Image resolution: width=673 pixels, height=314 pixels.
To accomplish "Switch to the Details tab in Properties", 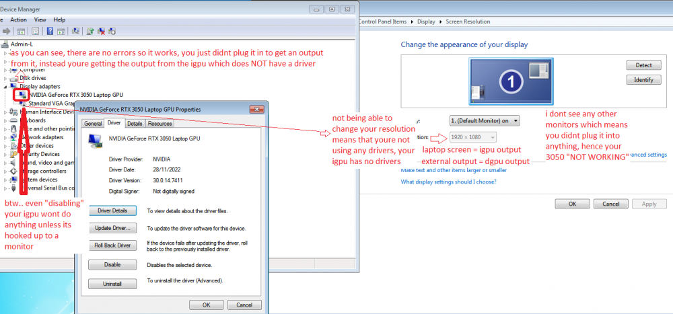I will [x=135, y=124].
